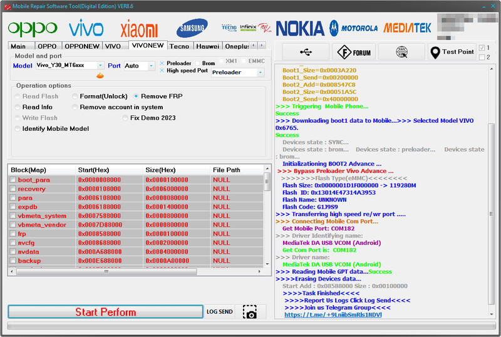The image size is (501, 337).
Task: Click the Size(Hex) column header
Action: [x=177, y=170]
